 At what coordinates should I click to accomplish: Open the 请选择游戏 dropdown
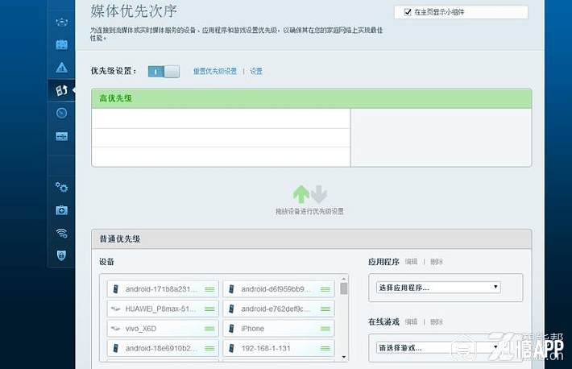point(438,347)
